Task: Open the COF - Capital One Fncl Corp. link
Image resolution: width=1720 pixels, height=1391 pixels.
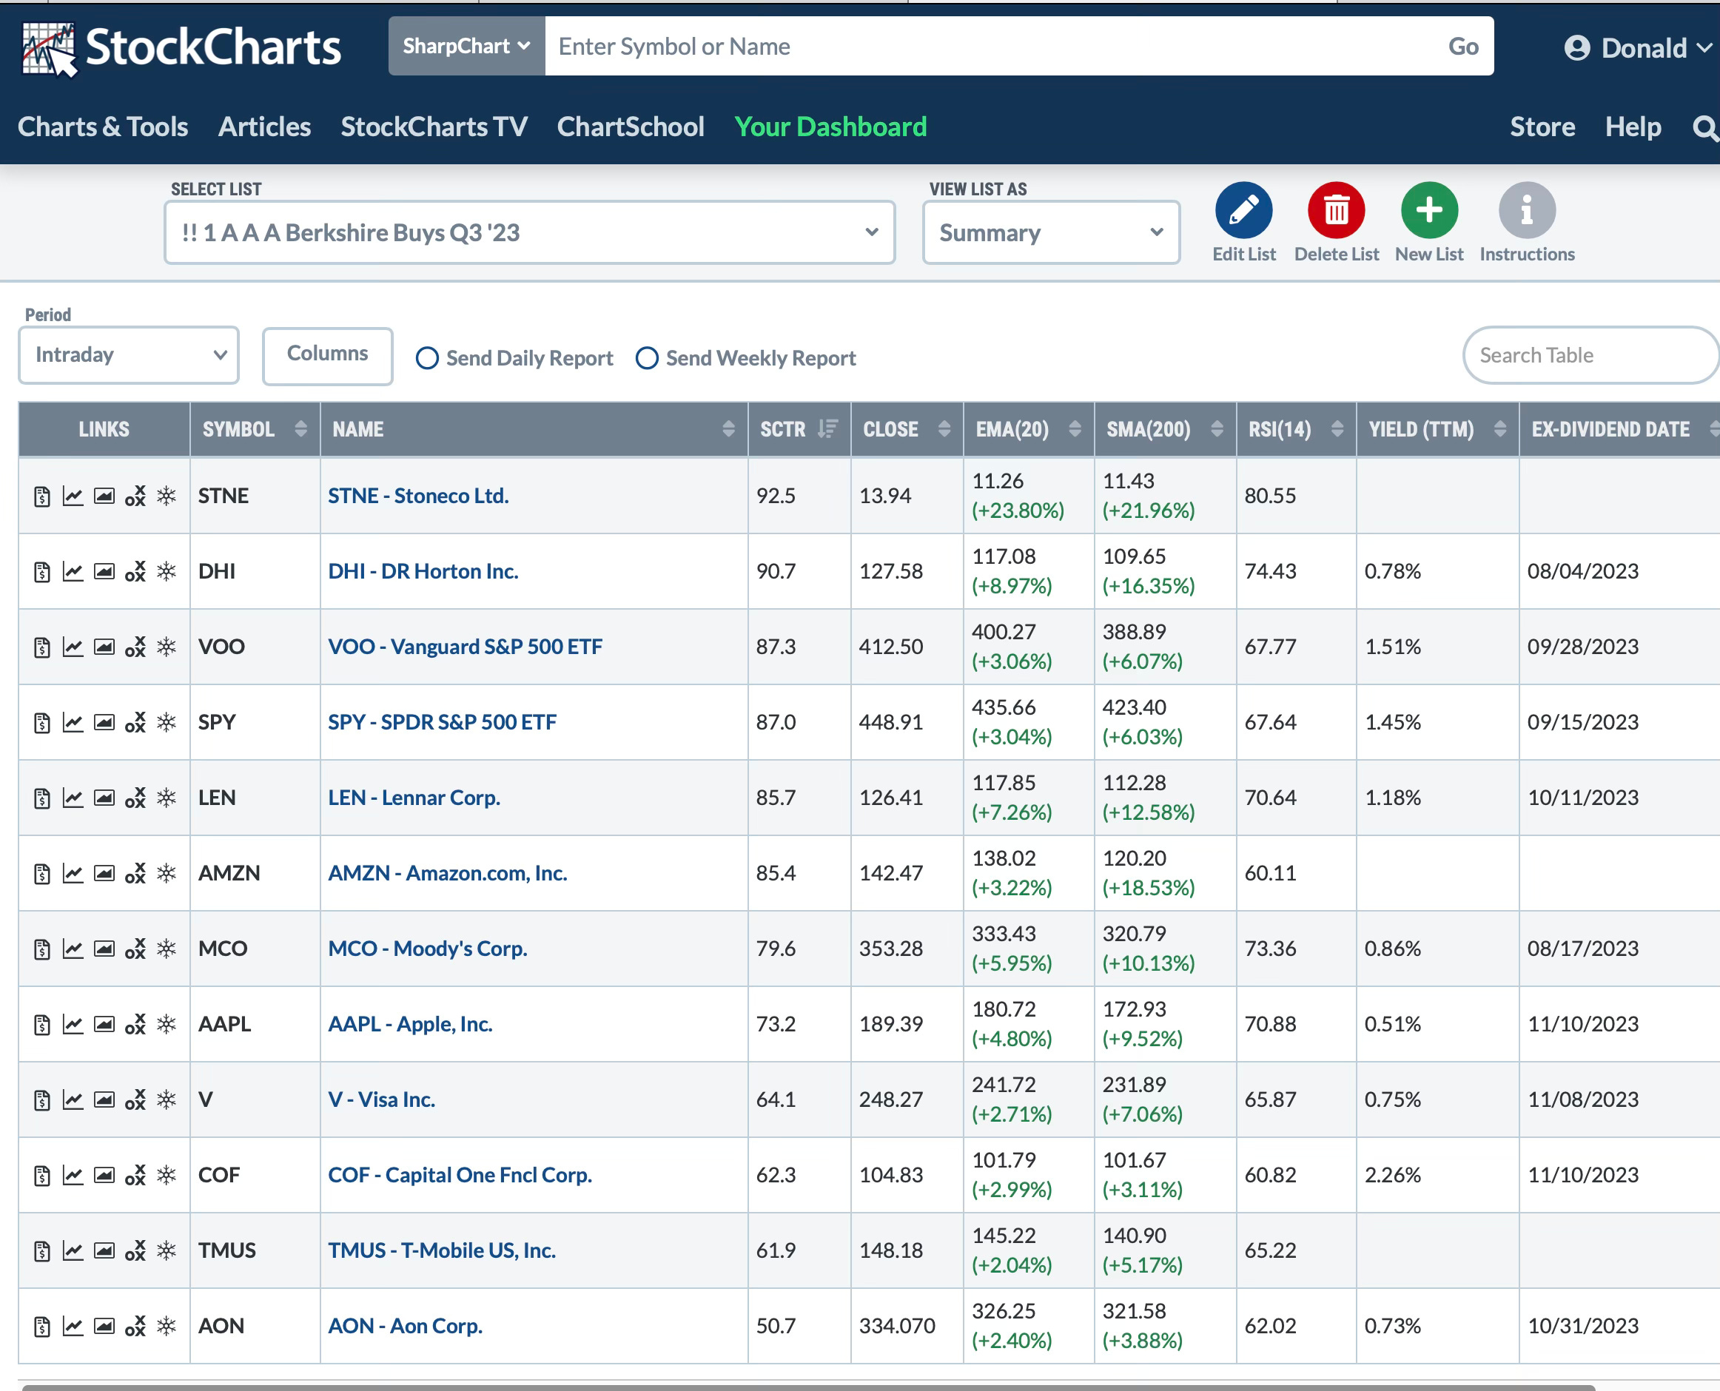Action: 460,1176
